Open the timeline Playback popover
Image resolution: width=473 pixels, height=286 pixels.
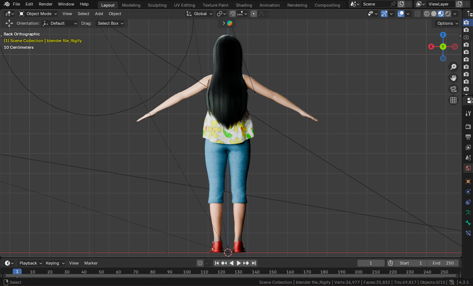[30, 263]
